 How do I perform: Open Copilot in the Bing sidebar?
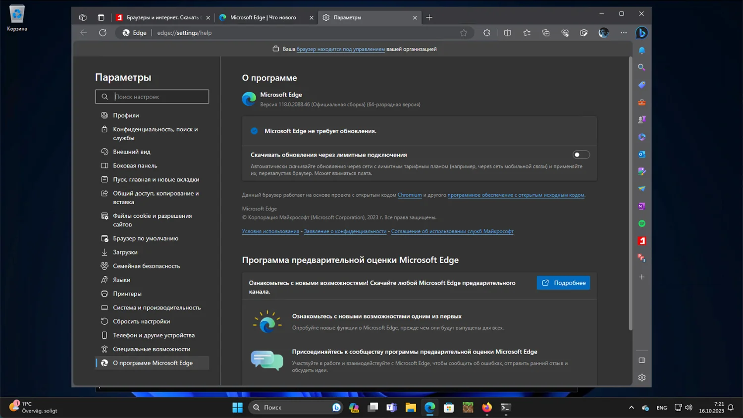(x=641, y=33)
